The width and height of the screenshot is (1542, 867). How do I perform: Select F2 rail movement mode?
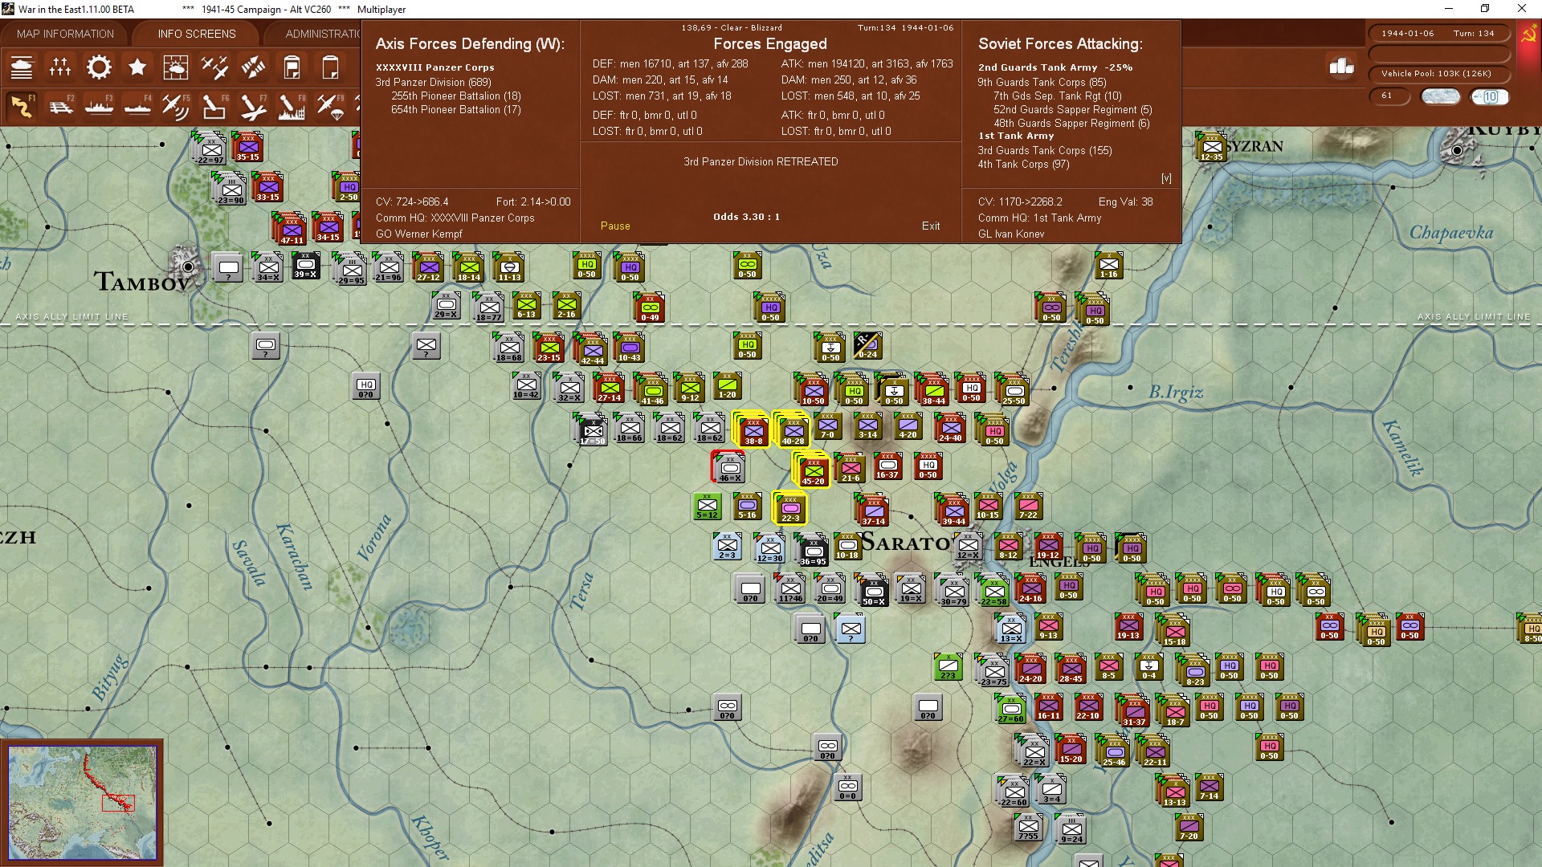pos(61,106)
